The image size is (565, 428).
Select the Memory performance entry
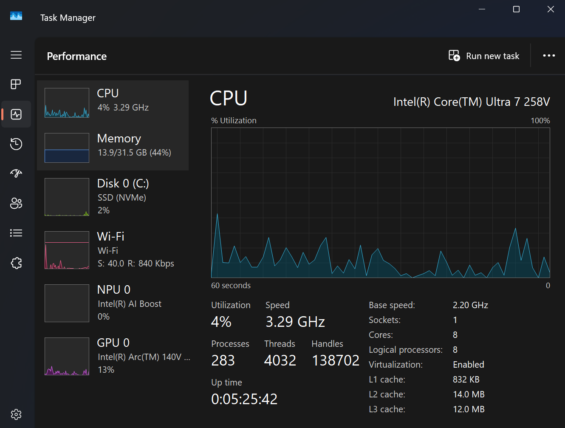(x=113, y=147)
